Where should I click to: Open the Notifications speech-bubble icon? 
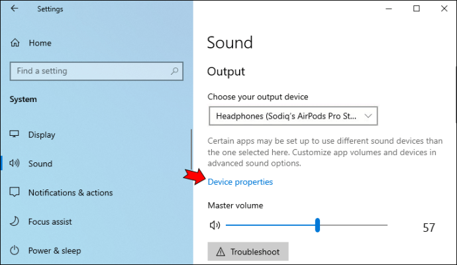[x=15, y=192]
